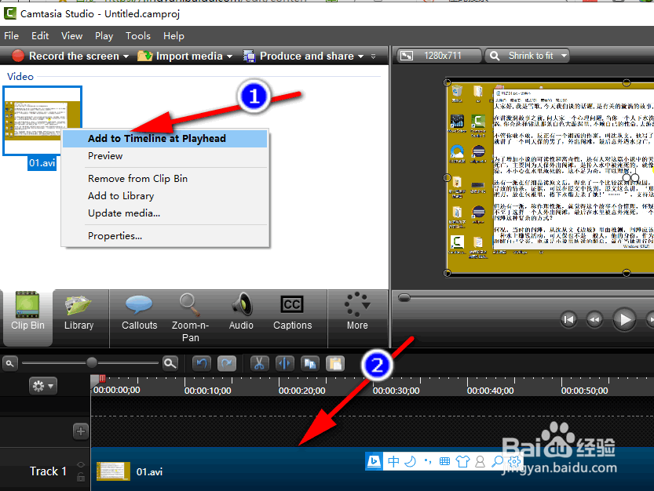Click Import media button
Screen dimensions: 654x491
(180, 56)
